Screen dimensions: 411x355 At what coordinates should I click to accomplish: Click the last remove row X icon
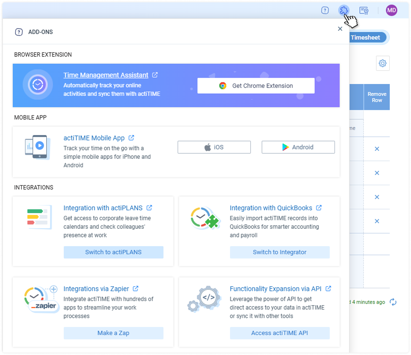tap(377, 221)
